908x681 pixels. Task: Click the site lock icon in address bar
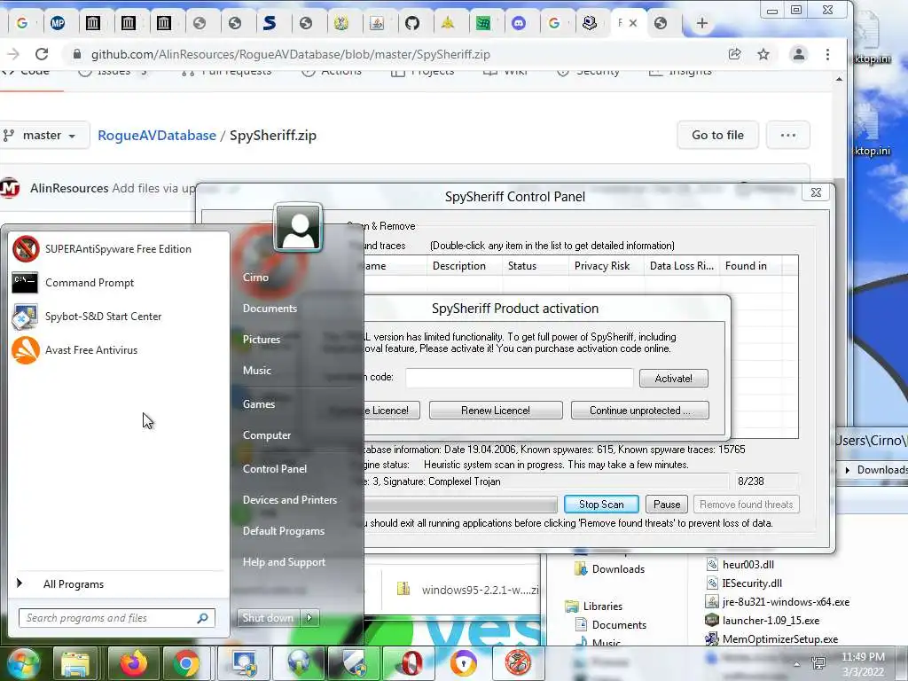tap(77, 54)
